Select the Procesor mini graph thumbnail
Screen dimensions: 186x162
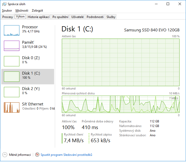tap(12, 30)
